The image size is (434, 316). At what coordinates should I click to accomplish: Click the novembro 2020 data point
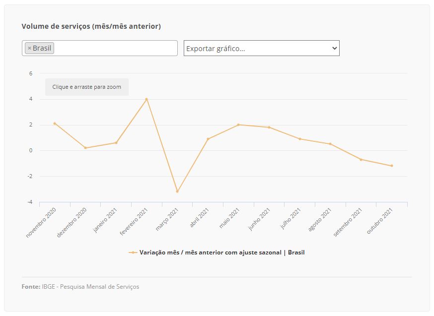[x=55, y=124]
